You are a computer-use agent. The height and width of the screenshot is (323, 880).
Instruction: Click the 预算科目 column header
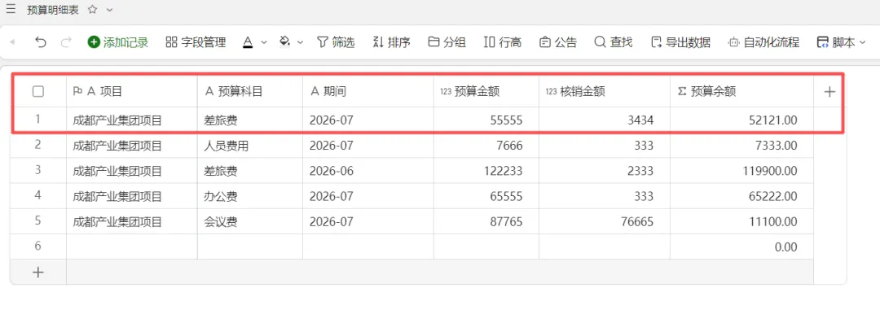[250, 91]
